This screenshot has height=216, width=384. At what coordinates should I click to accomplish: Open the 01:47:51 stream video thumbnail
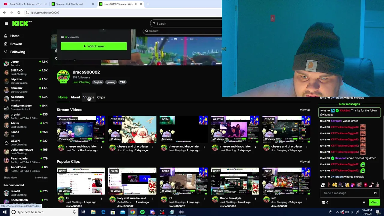point(235,129)
